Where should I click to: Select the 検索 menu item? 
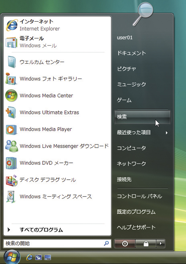142,117
